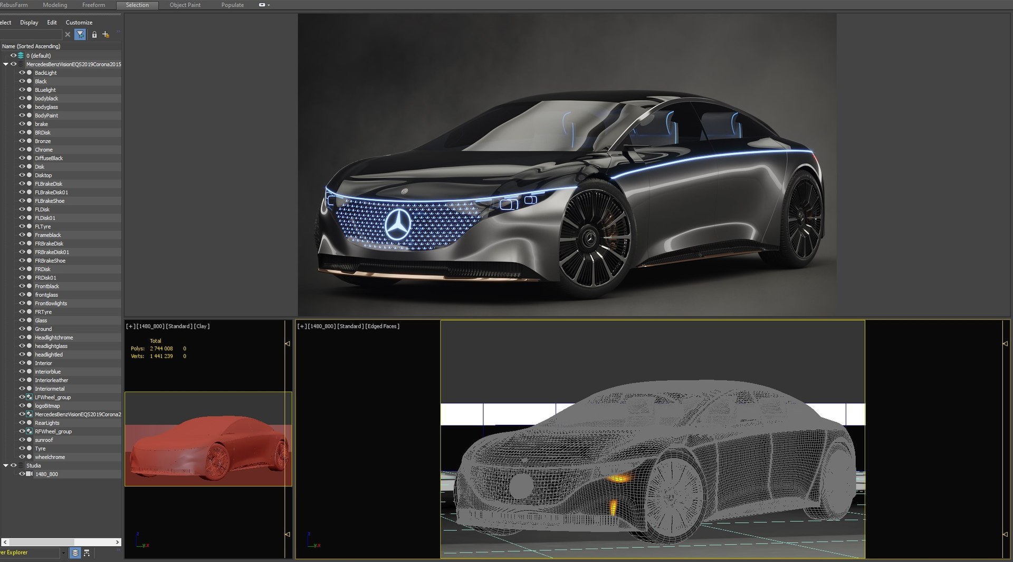This screenshot has height=562, width=1013.
Task: Create a new layer with plus icon
Action: [106, 35]
